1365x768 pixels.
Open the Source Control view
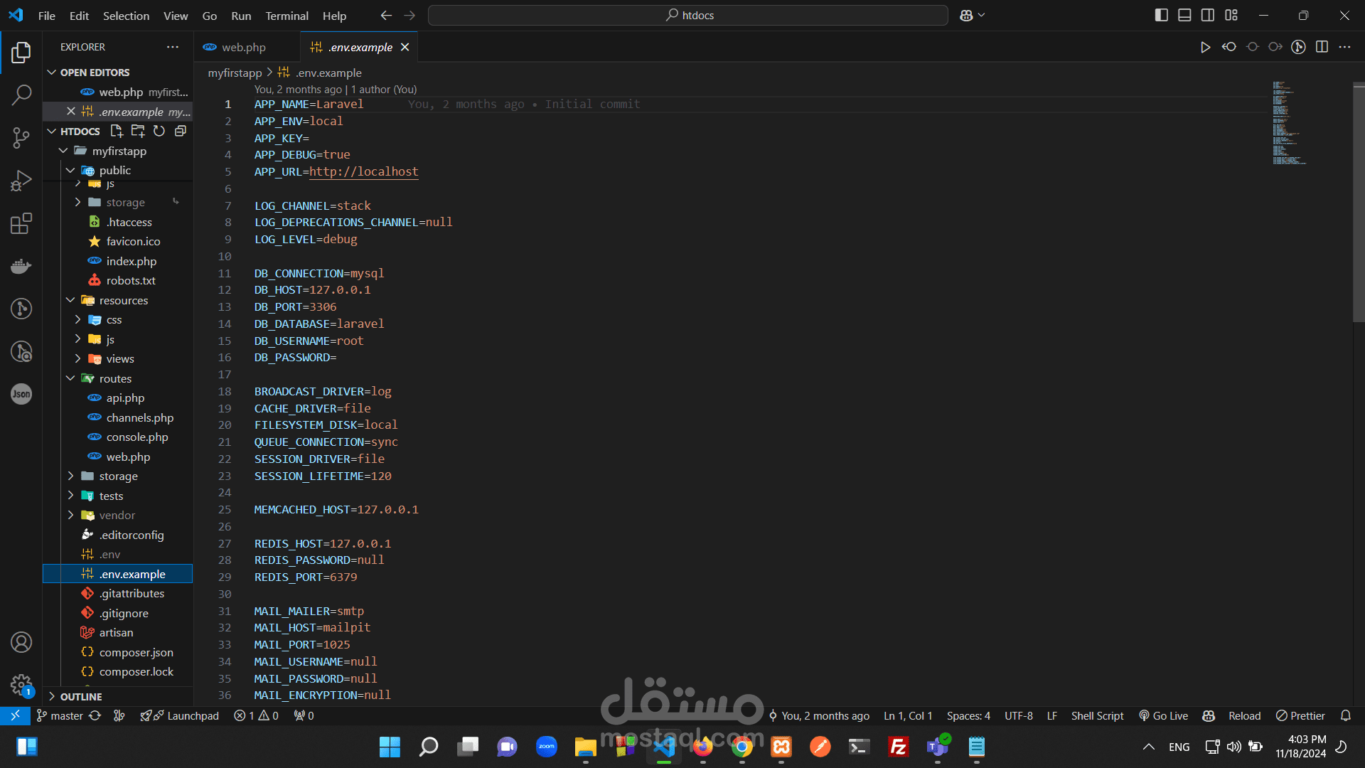pos(21,137)
